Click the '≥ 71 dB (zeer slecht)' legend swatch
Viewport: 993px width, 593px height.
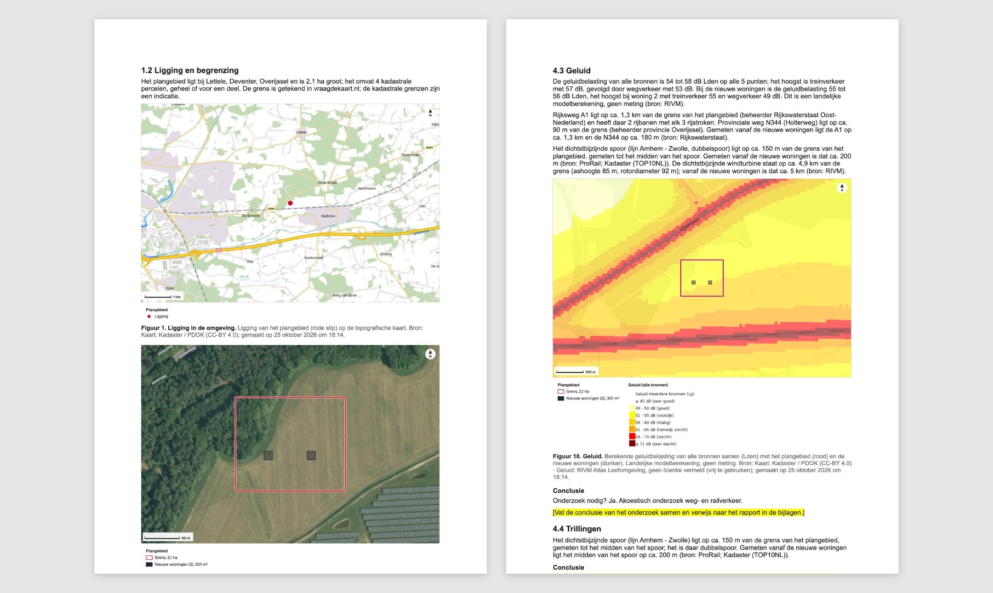tap(632, 444)
